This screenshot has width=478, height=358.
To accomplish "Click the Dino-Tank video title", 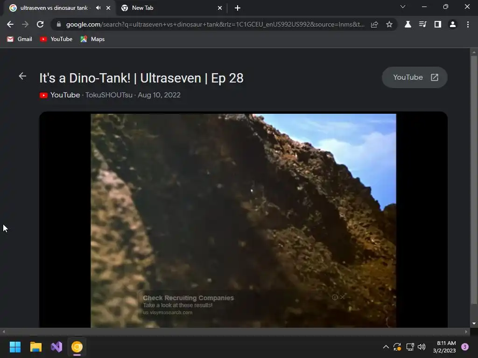I will click(141, 78).
